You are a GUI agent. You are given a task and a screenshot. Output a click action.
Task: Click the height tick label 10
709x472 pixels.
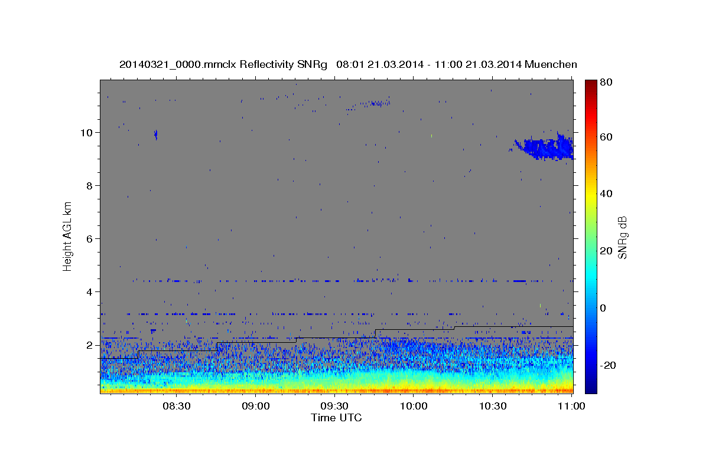point(87,132)
